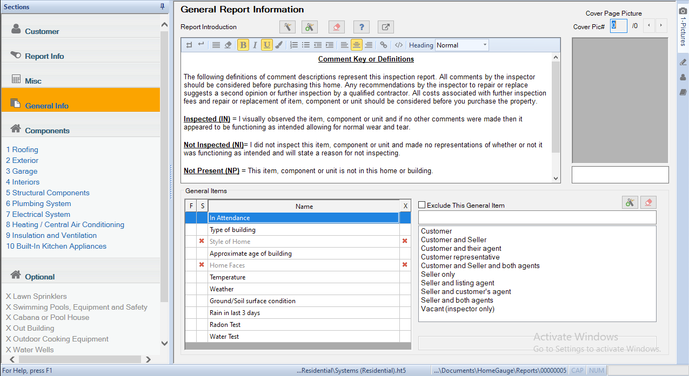This screenshot has height=376, width=689.
Task: Click the blue question mark help button
Action: 361,27
